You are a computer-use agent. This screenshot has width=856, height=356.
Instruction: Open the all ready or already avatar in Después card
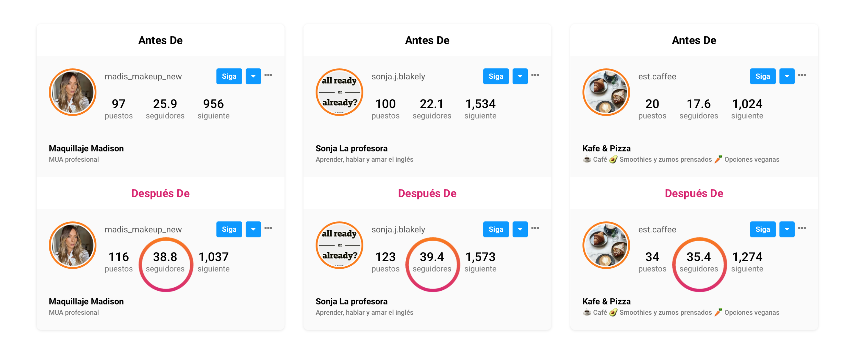[339, 245]
